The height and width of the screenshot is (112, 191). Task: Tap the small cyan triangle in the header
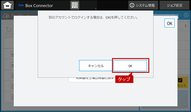click(96, 9)
